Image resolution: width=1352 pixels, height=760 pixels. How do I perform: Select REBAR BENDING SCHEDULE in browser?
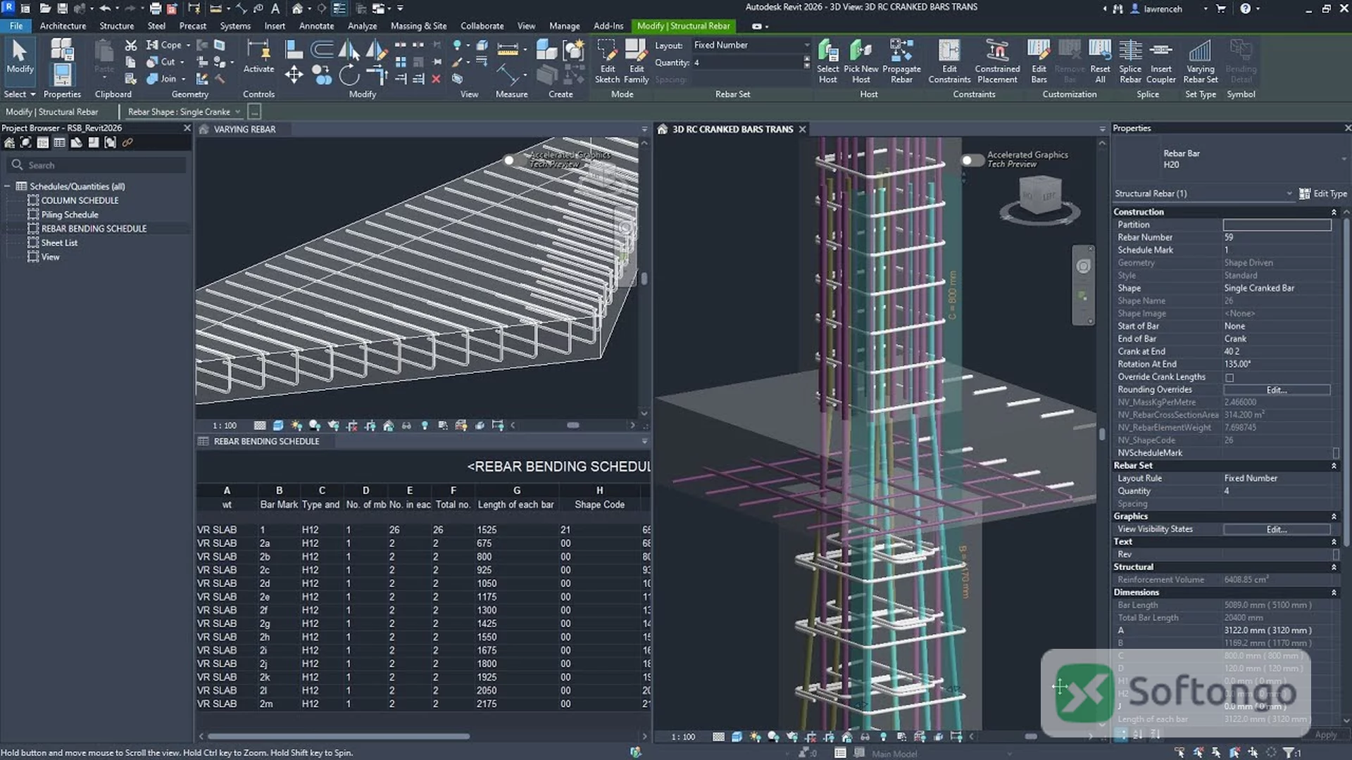[94, 229]
